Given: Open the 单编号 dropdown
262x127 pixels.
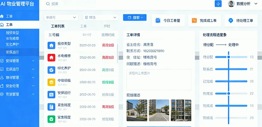Looking at the screenshot, I should coord(61,17).
